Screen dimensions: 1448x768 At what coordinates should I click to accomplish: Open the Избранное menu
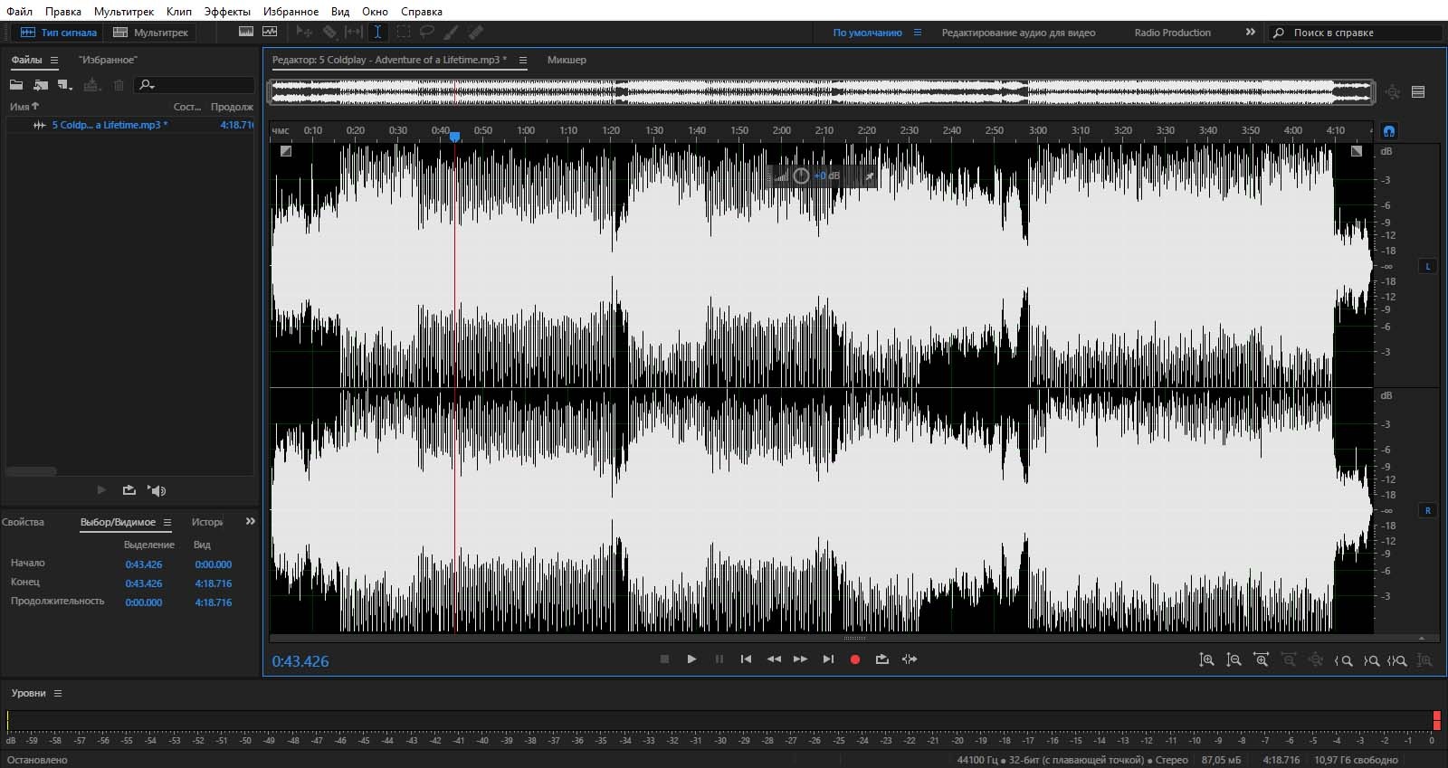291,12
